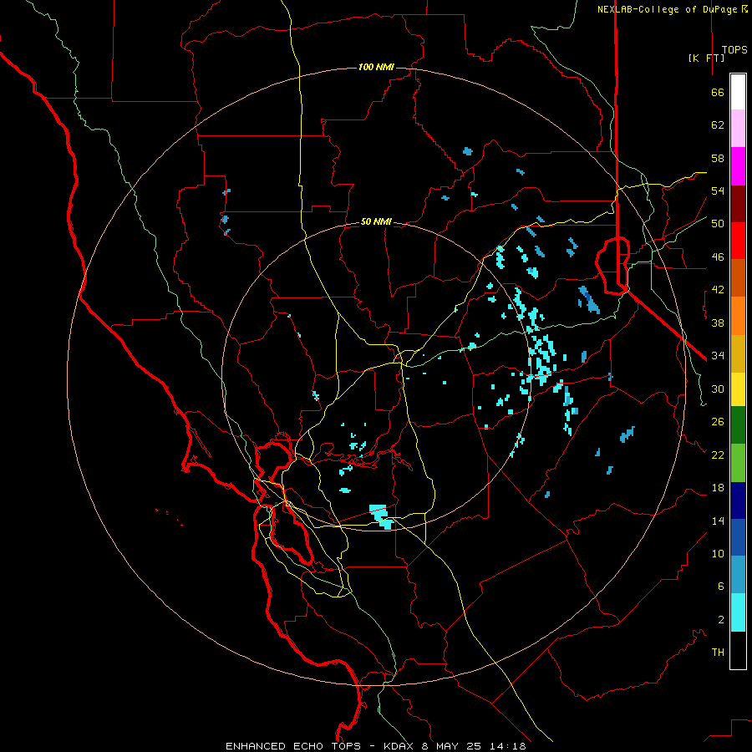Click the legend value 26

718,422
